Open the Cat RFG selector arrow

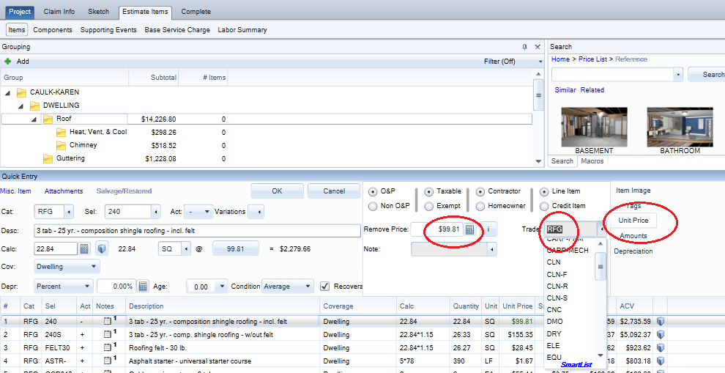68,212
